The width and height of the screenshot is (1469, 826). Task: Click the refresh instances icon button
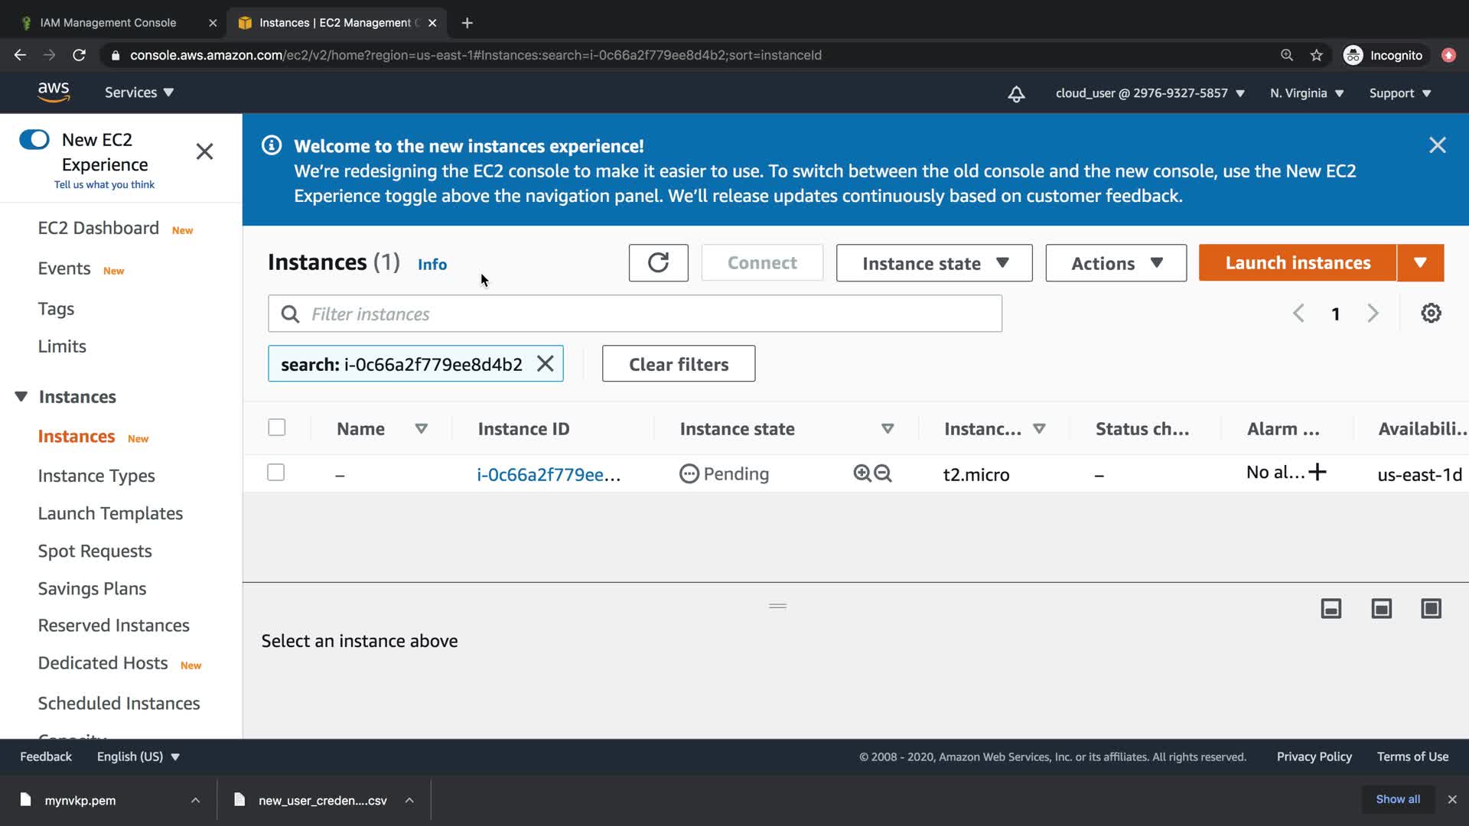coord(658,263)
